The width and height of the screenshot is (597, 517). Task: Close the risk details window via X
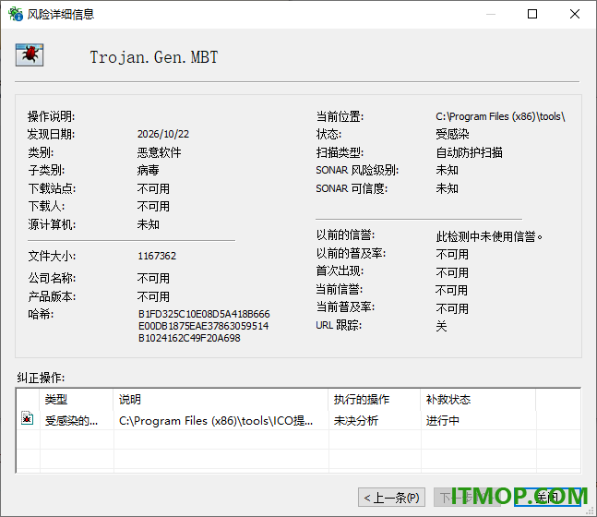[575, 14]
